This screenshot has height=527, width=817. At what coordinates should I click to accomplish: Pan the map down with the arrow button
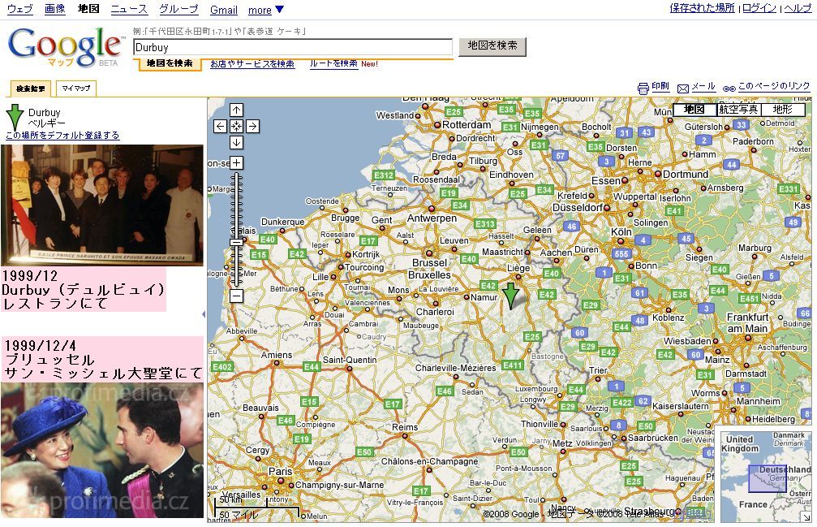click(x=237, y=142)
